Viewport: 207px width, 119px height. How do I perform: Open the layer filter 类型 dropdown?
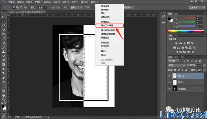[x=174, y=61]
